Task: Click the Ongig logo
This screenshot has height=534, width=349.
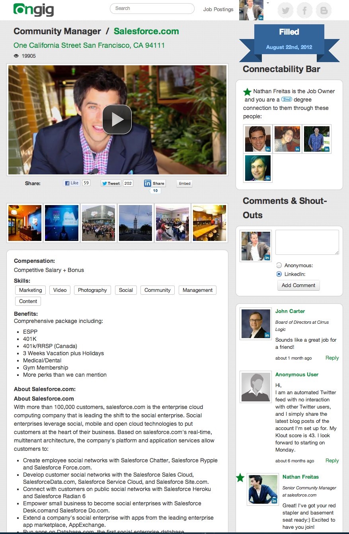Action: pyautogui.click(x=33, y=10)
